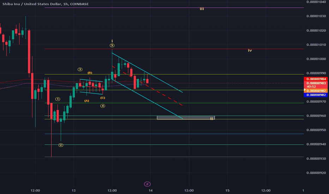Select the purple horizontal line under iii
Viewport: 329px width, 194px height.
point(174,8)
